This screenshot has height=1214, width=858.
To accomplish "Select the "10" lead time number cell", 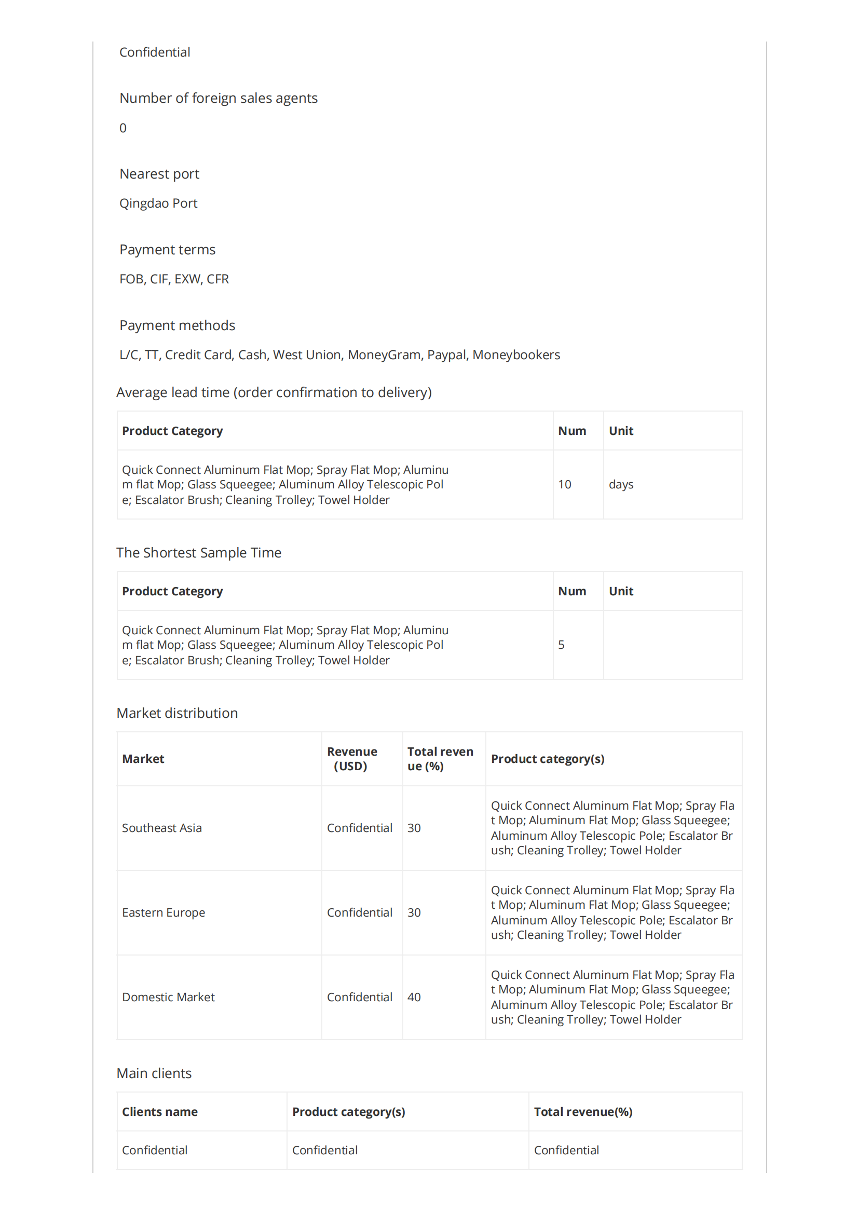I will coord(565,484).
